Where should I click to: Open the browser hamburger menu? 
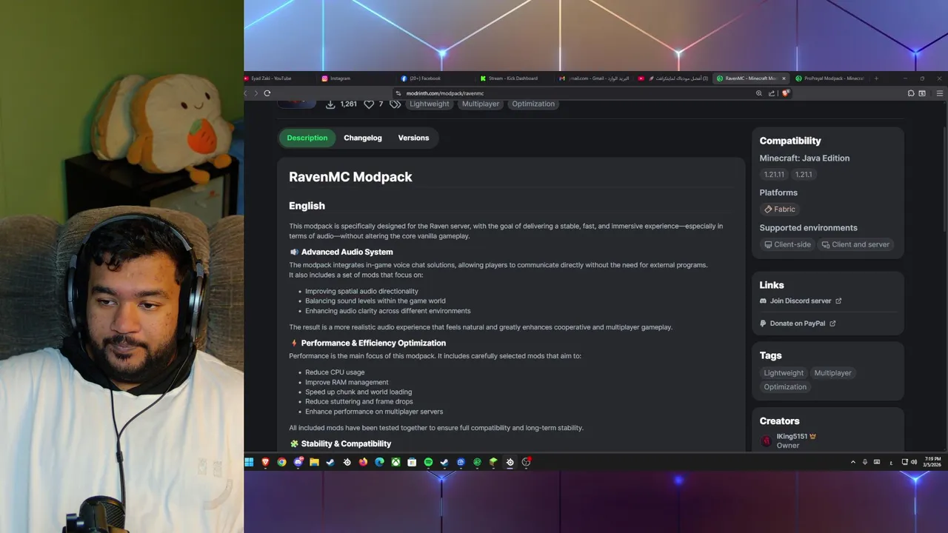(940, 93)
